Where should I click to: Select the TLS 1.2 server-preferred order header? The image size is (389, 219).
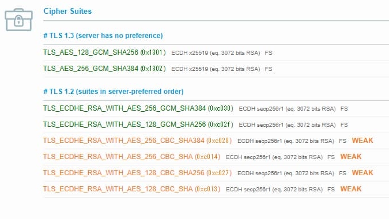tap(114, 92)
